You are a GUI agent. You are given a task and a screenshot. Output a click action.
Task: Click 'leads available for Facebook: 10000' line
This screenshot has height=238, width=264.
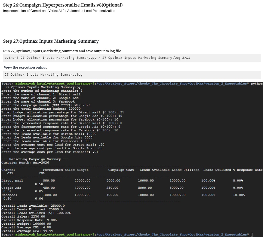[46, 141]
